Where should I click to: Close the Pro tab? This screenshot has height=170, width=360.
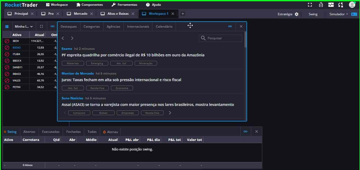[x=58, y=14]
